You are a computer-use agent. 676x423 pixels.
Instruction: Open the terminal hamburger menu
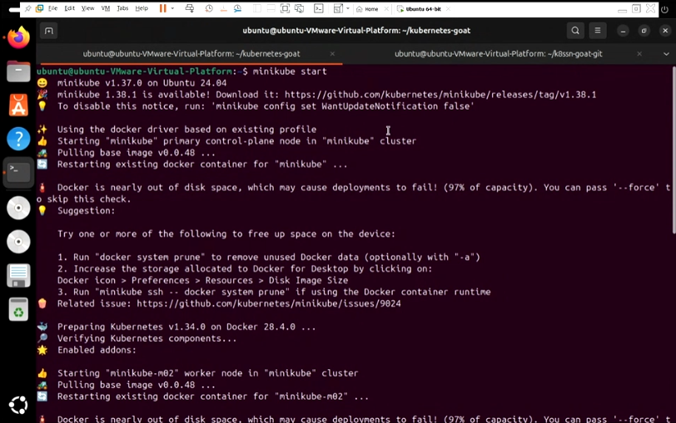[598, 31]
